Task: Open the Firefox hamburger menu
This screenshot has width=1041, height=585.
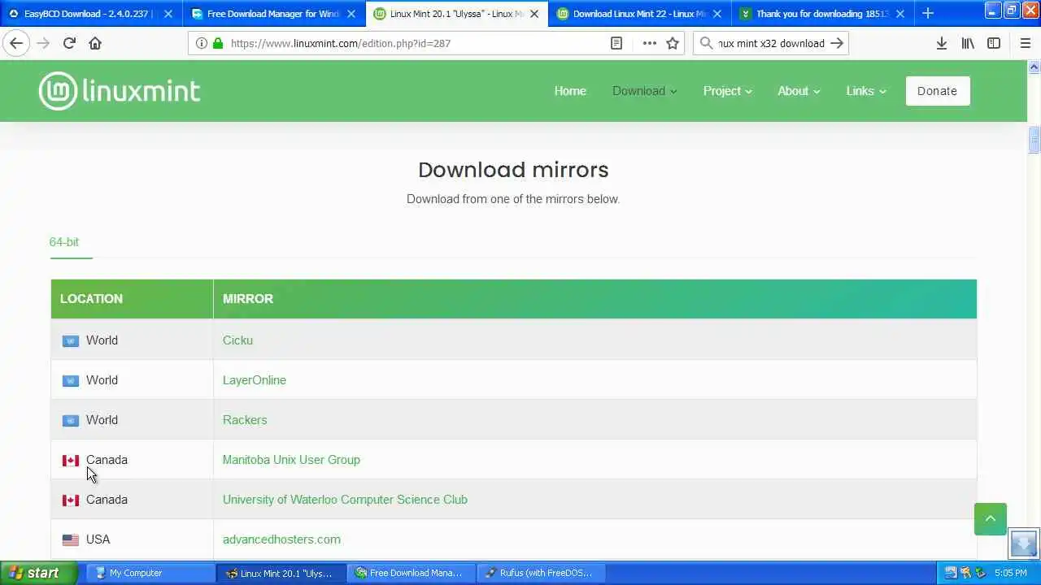Action: pyautogui.click(x=1026, y=43)
